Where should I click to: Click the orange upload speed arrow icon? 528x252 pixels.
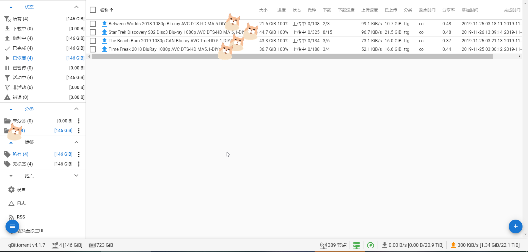pos(453,245)
